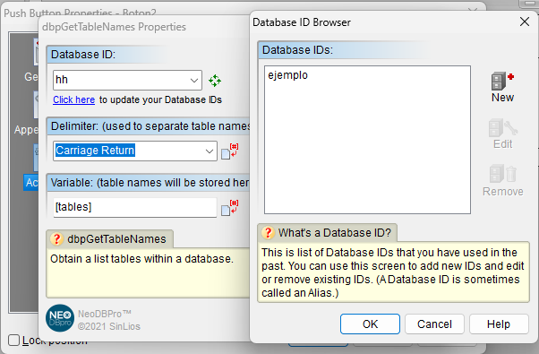Click Cancel in Database ID Browser
The height and width of the screenshot is (354, 539).
click(x=434, y=324)
